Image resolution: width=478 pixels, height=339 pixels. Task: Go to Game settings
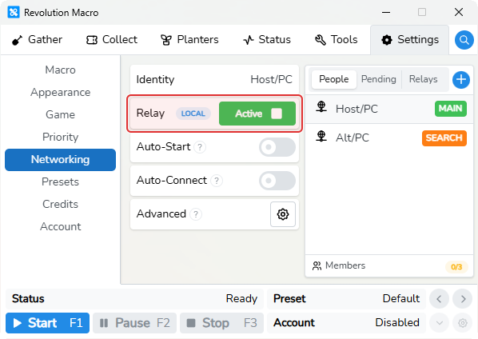[61, 114]
